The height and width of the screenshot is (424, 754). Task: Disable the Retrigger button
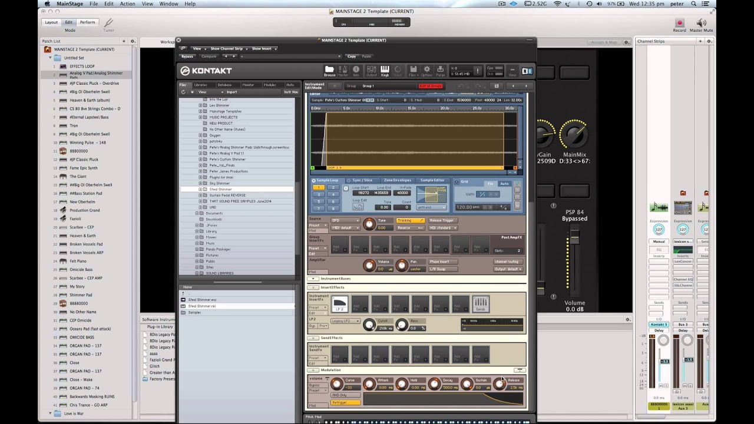point(346,402)
